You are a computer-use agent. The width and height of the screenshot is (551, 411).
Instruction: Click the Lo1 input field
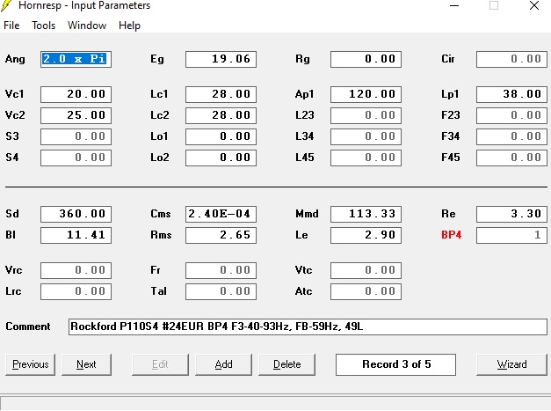(x=221, y=136)
